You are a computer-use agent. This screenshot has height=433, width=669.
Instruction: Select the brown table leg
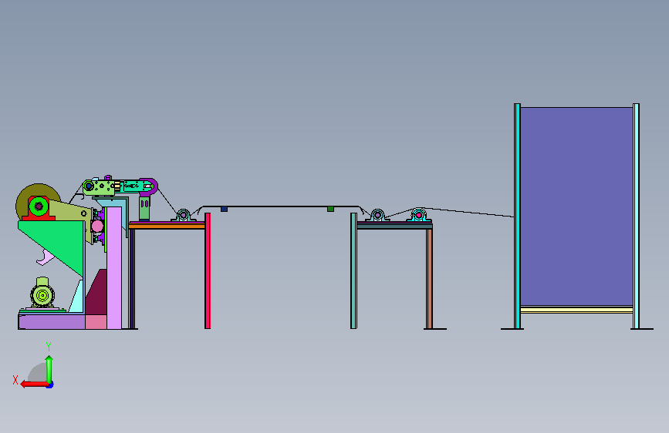[x=429, y=279]
